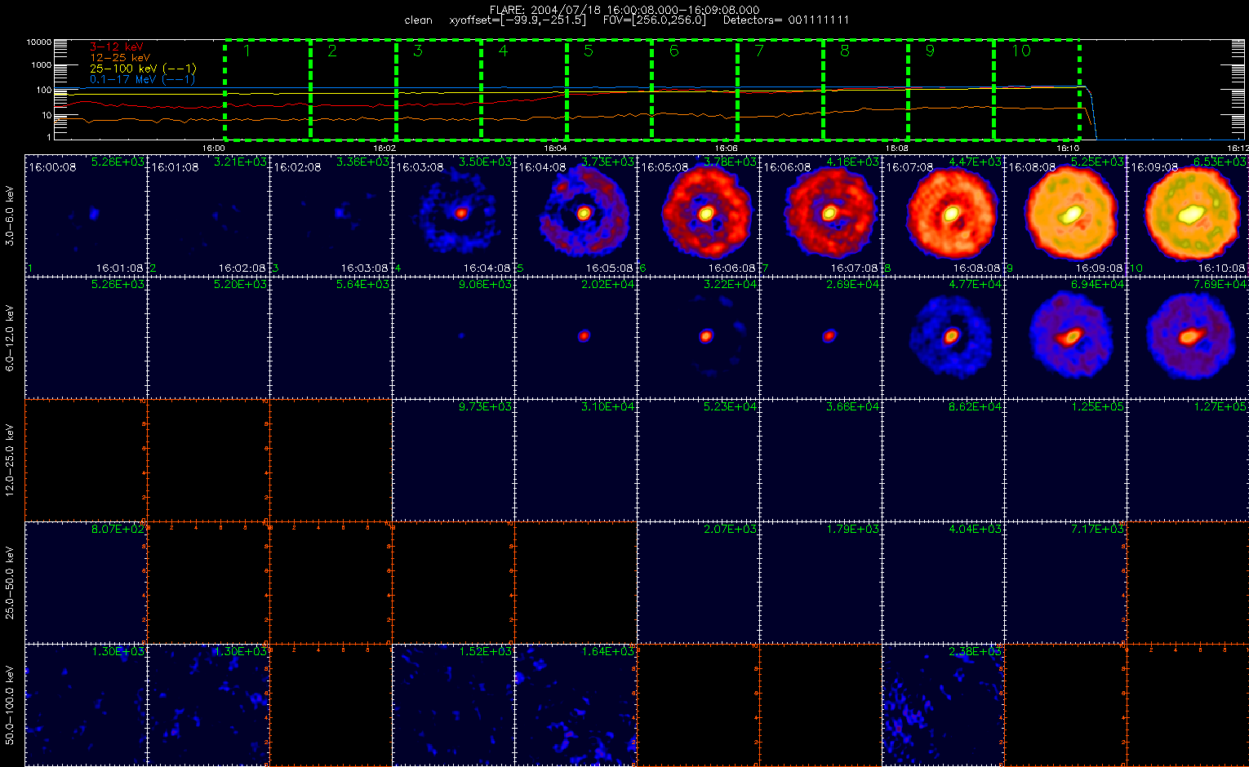Click the peak value '5.23E+04'

coord(730,407)
